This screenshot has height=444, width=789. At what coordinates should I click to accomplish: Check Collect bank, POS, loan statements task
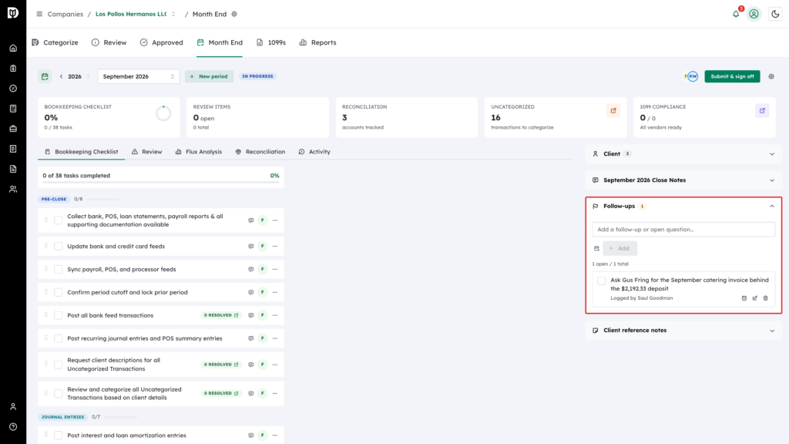click(59, 220)
